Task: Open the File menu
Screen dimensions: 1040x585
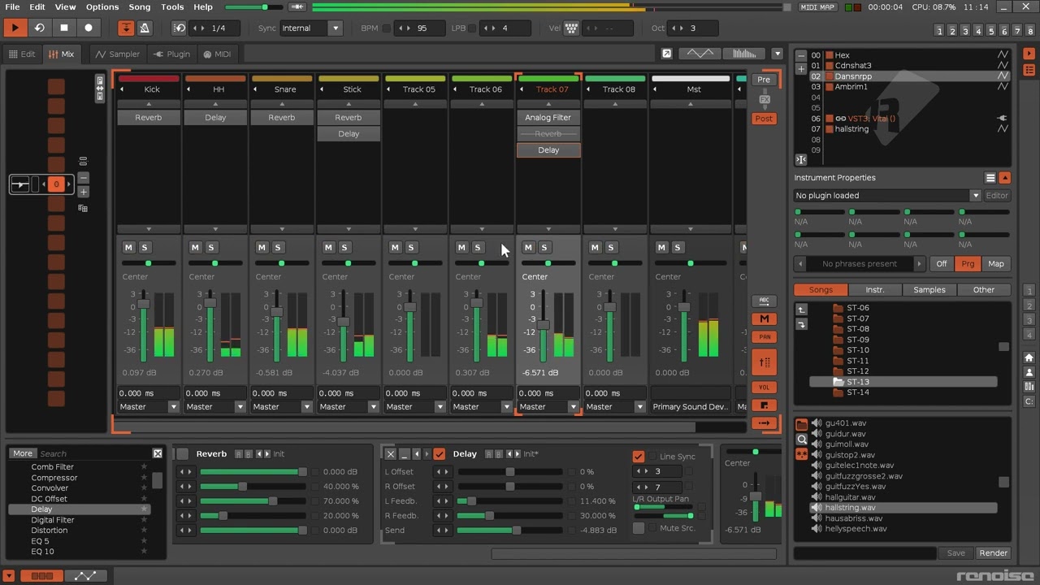Action: [12, 6]
